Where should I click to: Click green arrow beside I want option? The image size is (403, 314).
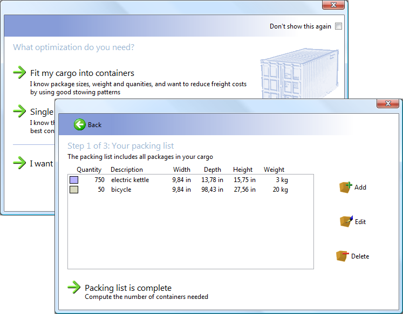(x=19, y=163)
